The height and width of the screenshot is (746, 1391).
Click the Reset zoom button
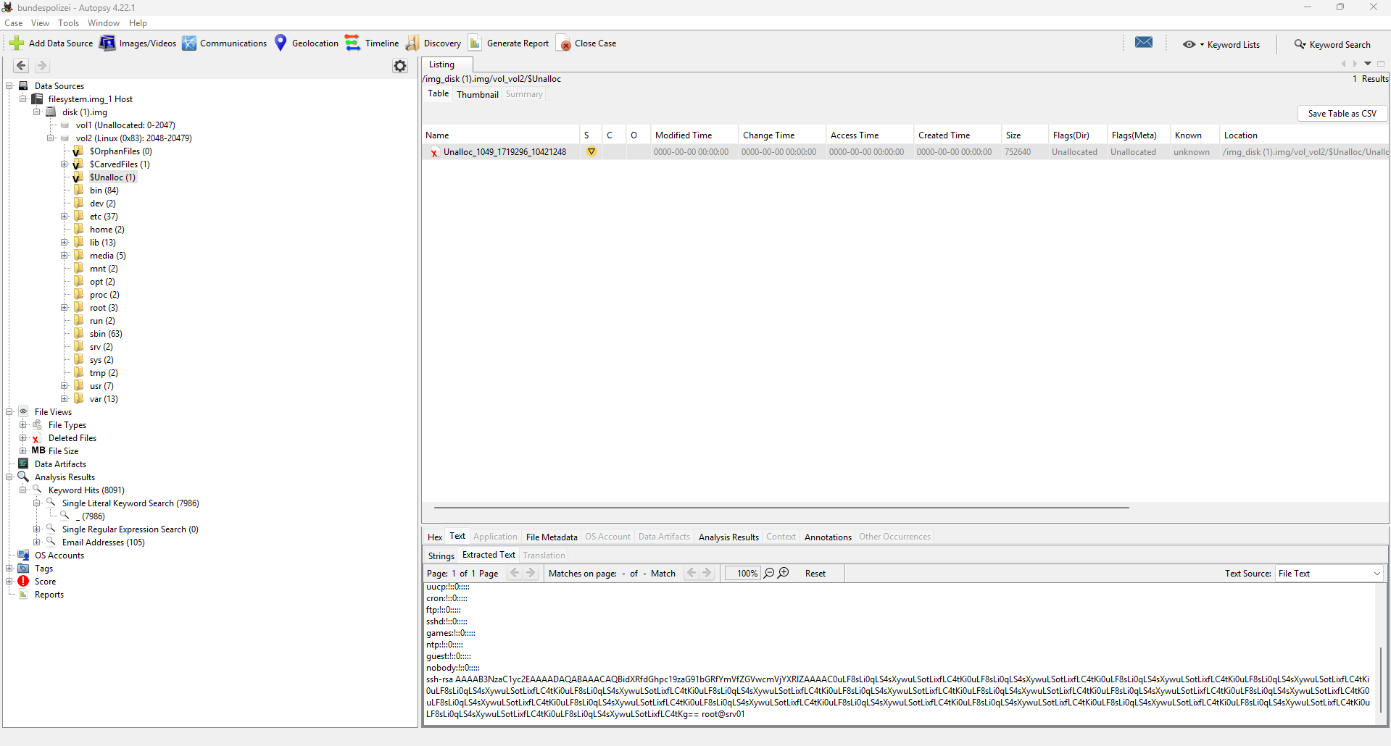point(815,574)
